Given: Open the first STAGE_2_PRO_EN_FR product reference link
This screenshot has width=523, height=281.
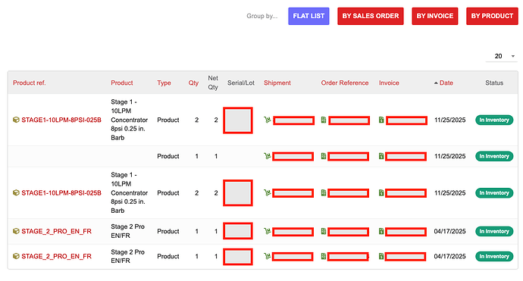Looking at the screenshot, I should tap(56, 231).
